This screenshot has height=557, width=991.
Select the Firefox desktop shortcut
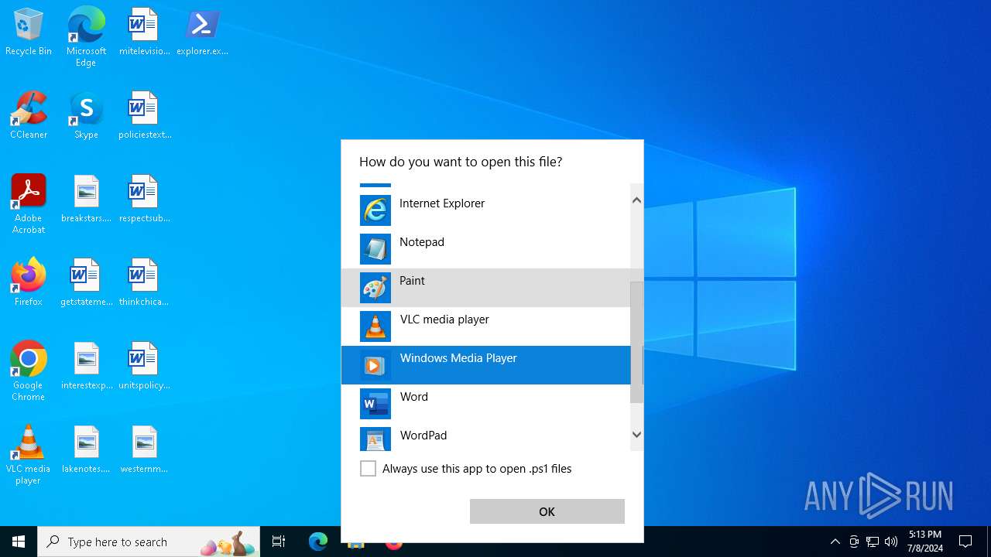29,283
